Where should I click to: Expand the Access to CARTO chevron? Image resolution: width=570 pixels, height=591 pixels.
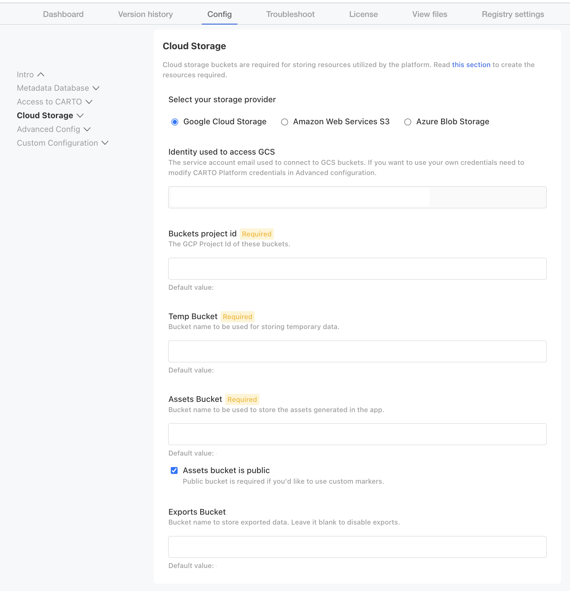tap(89, 102)
